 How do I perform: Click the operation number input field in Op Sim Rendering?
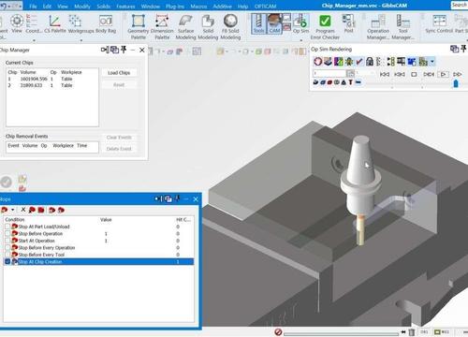(x=329, y=73)
